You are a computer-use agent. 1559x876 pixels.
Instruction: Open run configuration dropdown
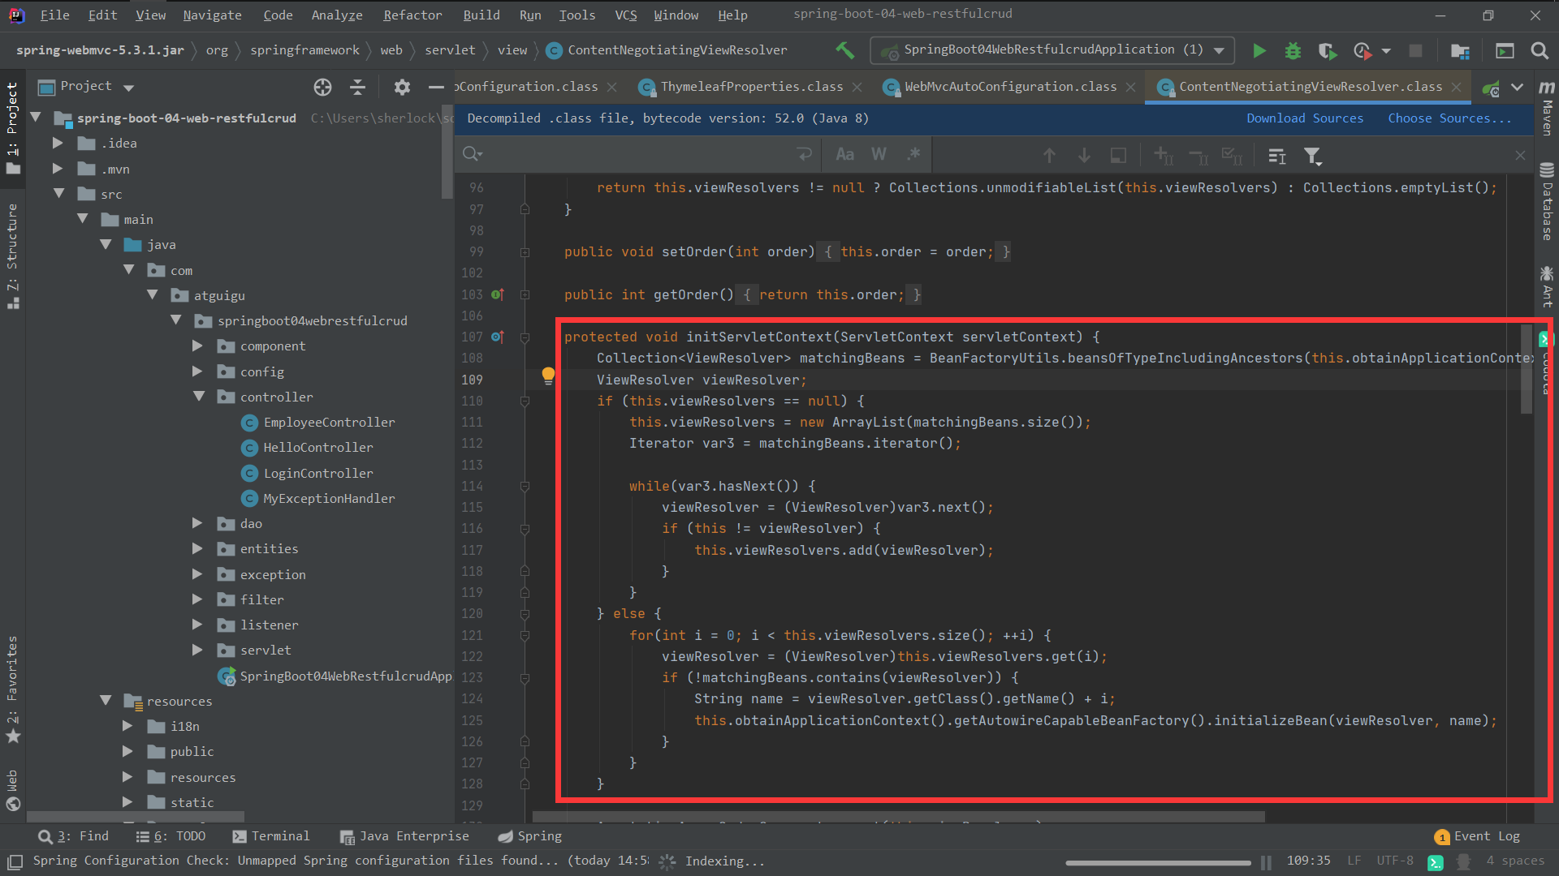point(1219,50)
